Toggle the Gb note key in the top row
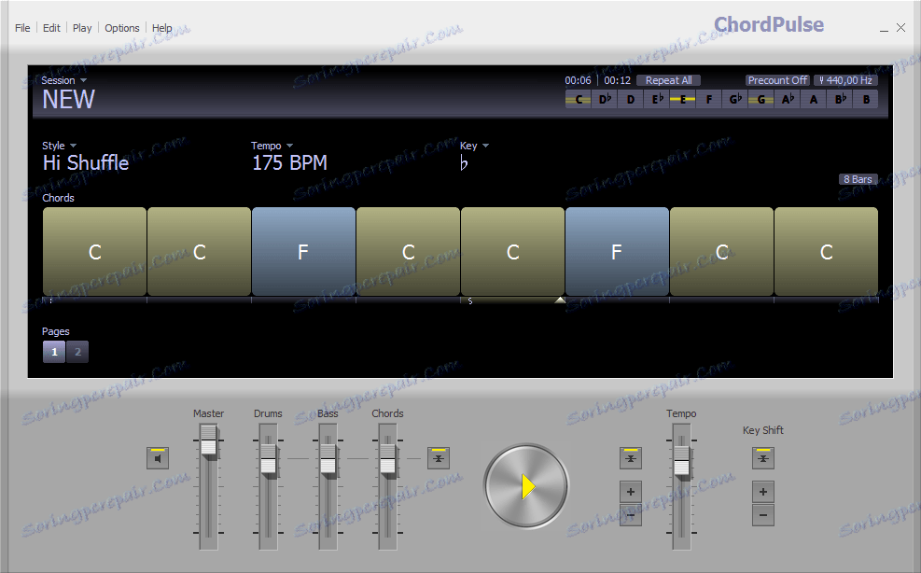 click(x=734, y=99)
